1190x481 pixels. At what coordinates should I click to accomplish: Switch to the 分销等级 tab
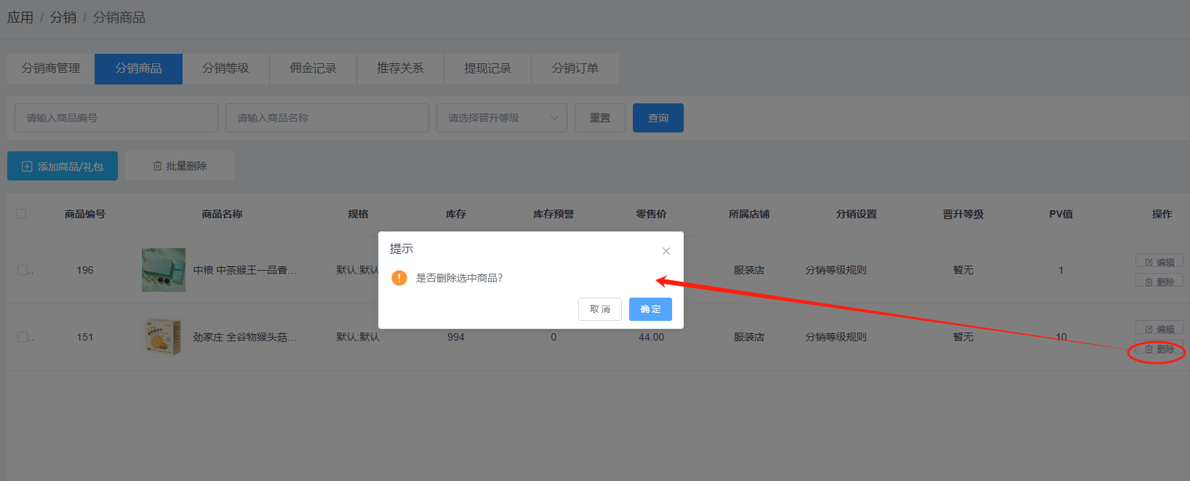coord(225,68)
